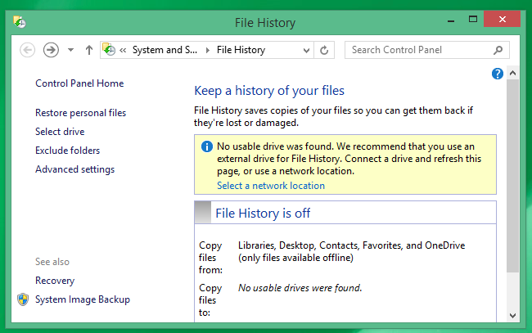Click the Search Control Panel field

click(419, 50)
